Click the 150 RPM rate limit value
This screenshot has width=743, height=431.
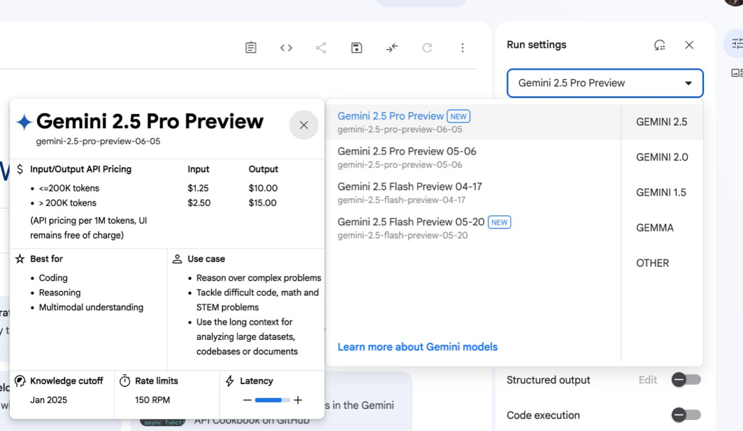tap(152, 400)
